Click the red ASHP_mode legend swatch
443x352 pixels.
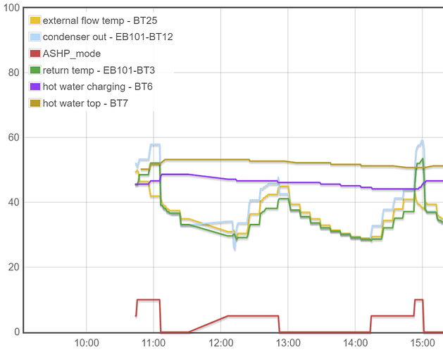[35, 54]
